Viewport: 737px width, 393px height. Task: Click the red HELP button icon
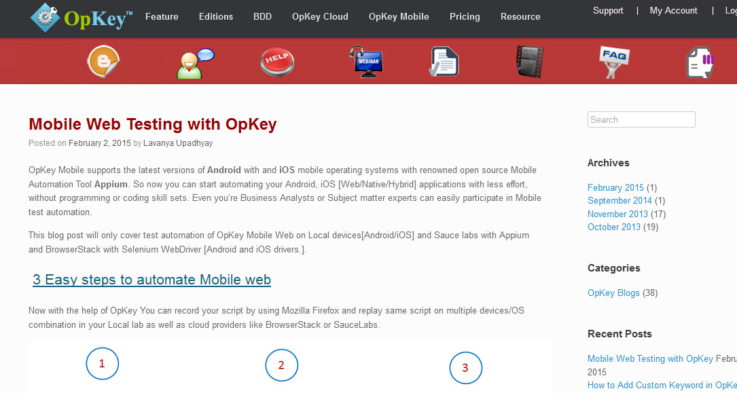(277, 62)
